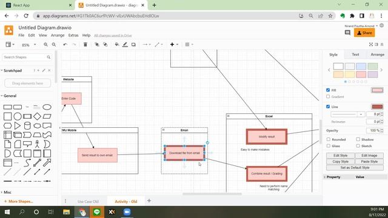Click the To Back icon
Image resolution: width=388 pixels, height=218 pixels.
105,44
